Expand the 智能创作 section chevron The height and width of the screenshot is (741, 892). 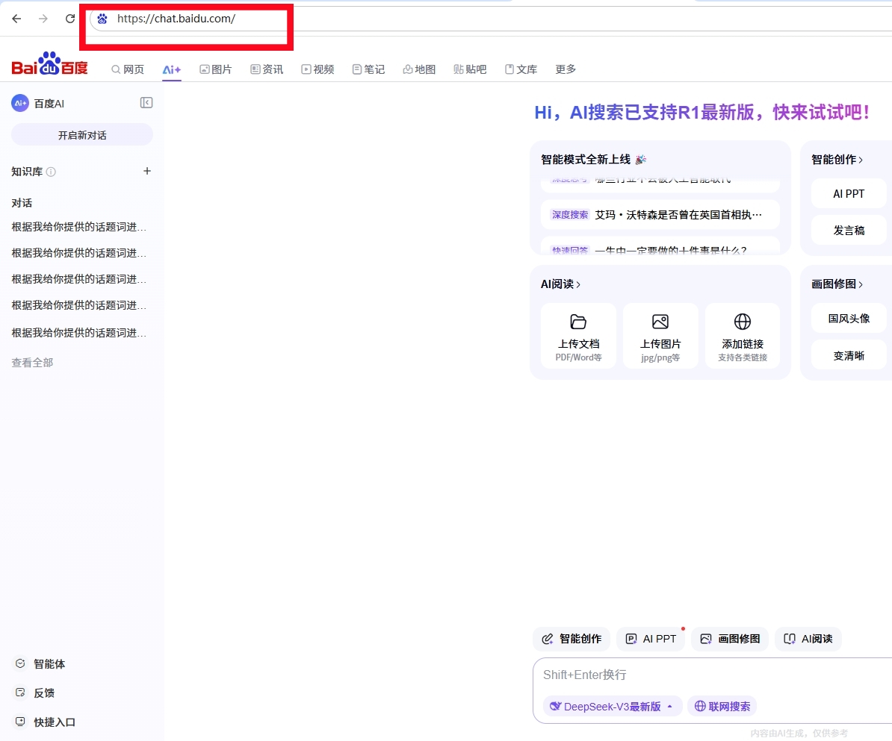coord(861,160)
